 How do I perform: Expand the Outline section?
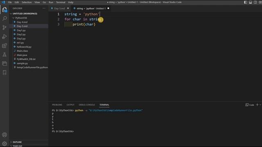click(x=17, y=142)
